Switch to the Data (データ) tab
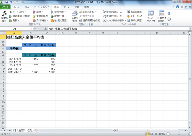Image resolution: width=192 pixels, height=136 pixels. 67,7
